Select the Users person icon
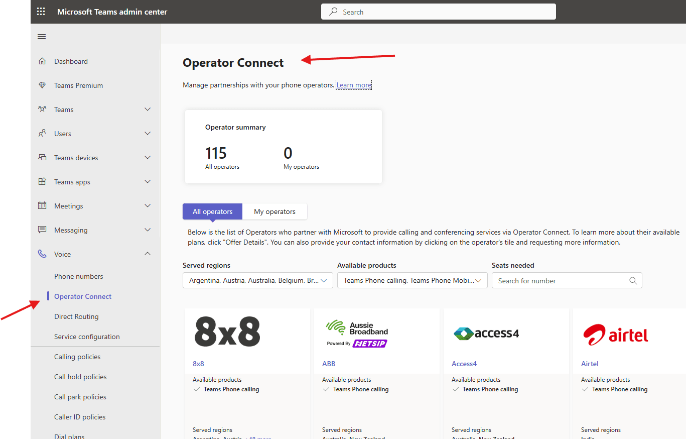Image resolution: width=686 pixels, height=439 pixels. [42, 133]
